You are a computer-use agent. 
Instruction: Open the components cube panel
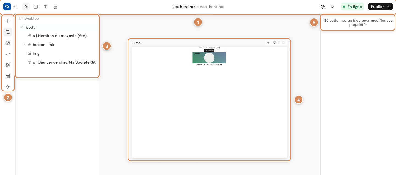click(x=8, y=43)
